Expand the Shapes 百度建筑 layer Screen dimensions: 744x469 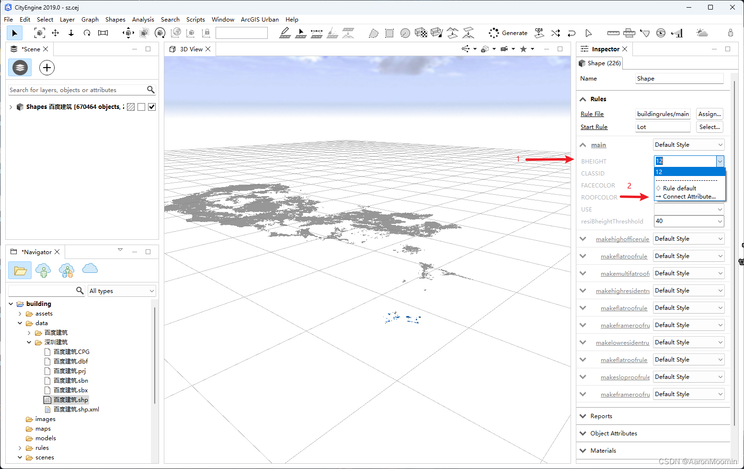[11, 107]
